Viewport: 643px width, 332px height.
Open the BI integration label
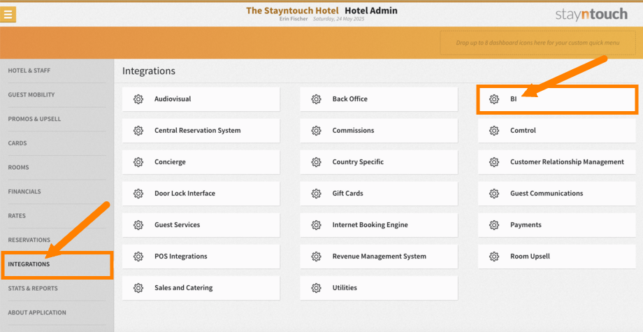[x=514, y=99]
